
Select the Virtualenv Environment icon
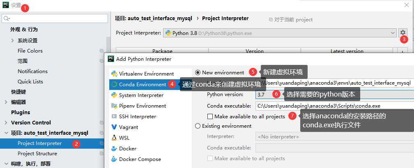click(114, 74)
